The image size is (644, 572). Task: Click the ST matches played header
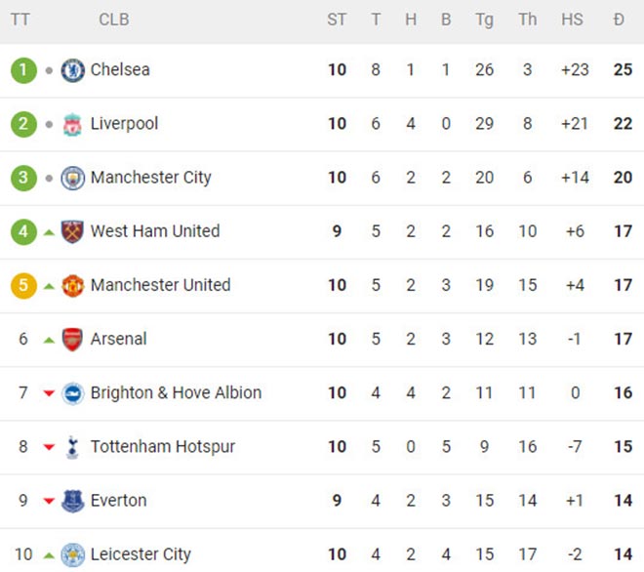click(x=337, y=20)
